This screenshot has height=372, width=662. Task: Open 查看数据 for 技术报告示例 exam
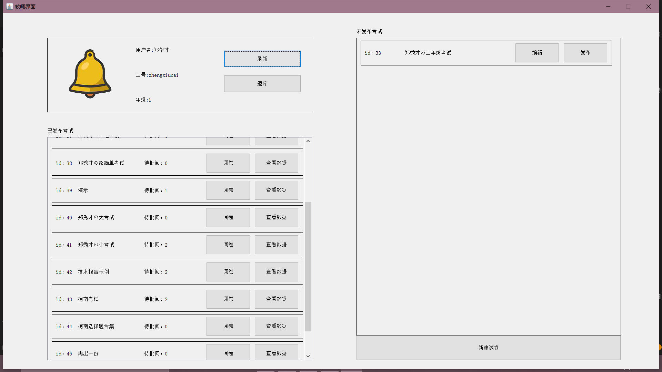coord(276,272)
